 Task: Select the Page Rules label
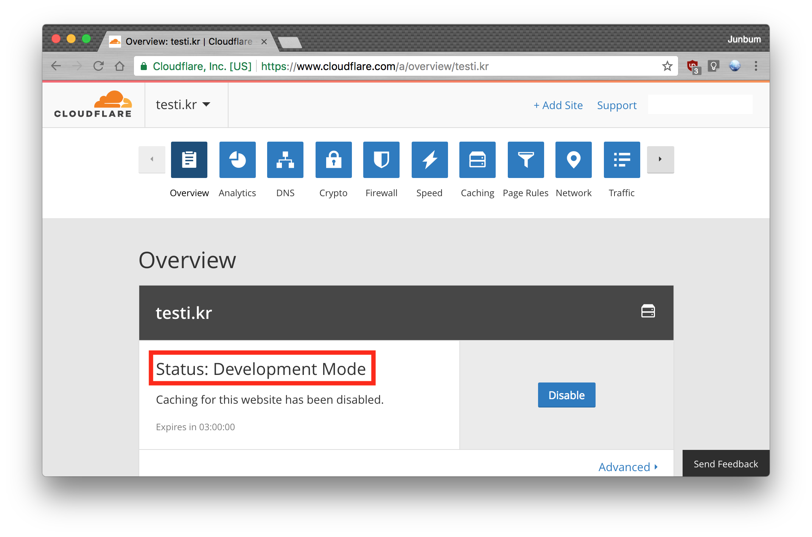tap(525, 193)
